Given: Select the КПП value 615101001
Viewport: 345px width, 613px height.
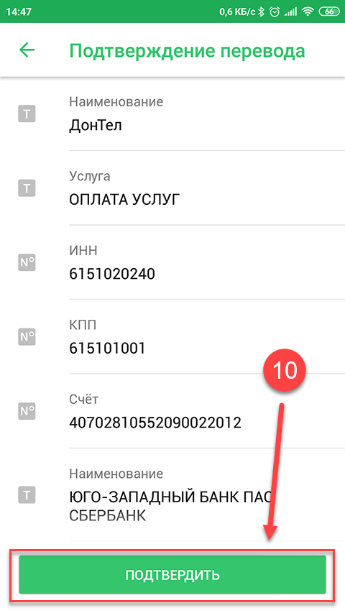Looking at the screenshot, I should [107, 349].
